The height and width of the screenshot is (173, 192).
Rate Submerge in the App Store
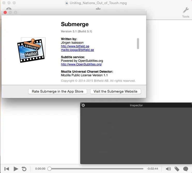click(58, 91)
